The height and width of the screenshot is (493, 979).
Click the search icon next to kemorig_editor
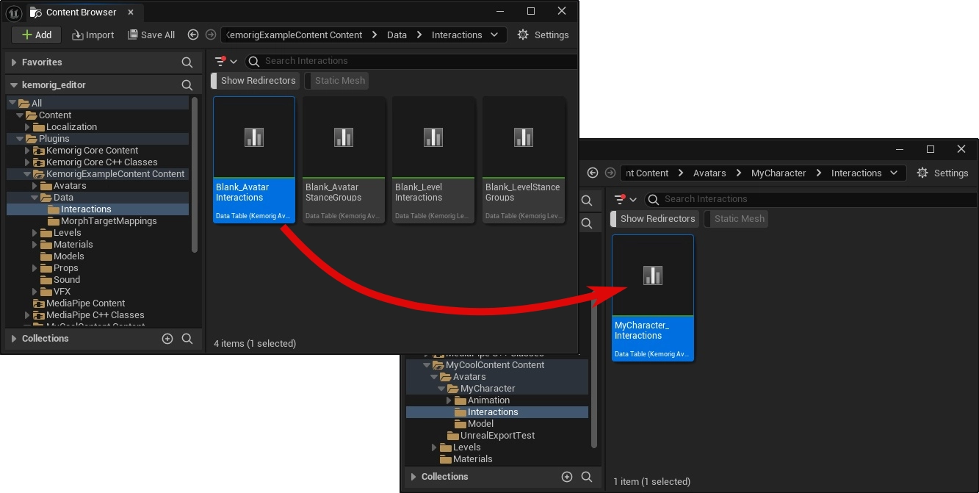(x=187, y=85)
